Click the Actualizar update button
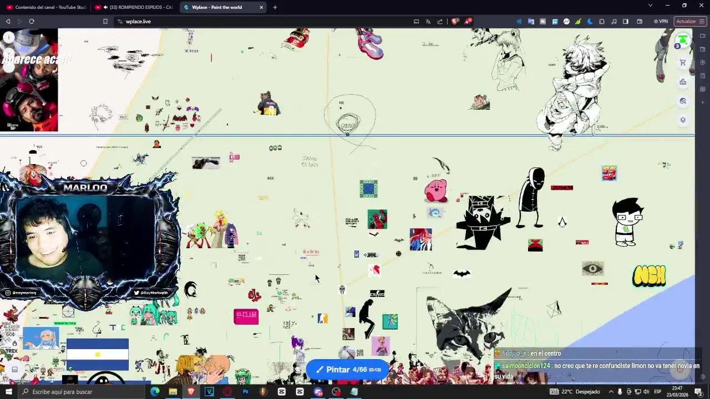 690,22
